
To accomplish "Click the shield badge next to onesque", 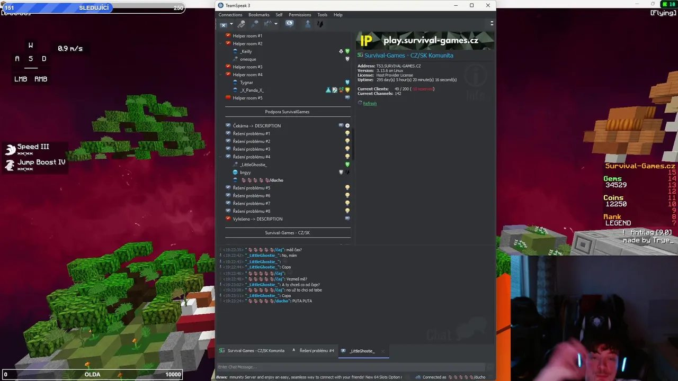I will pos(347,59).
